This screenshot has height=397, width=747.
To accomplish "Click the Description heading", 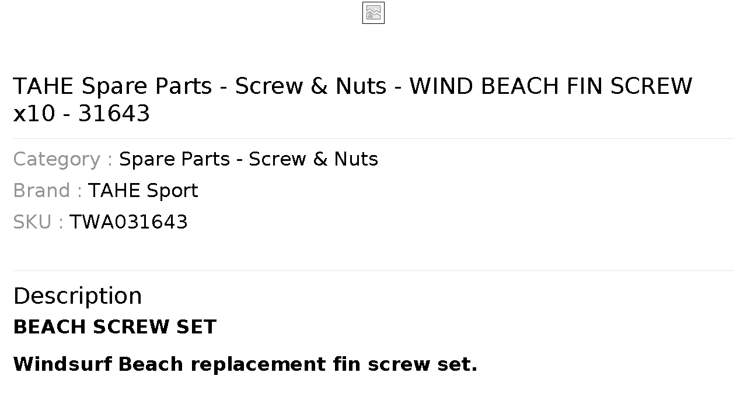I will [78, 296].
